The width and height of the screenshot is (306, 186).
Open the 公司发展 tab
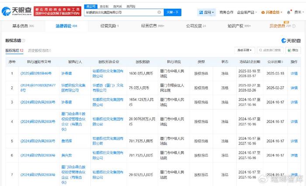[196, 26]
